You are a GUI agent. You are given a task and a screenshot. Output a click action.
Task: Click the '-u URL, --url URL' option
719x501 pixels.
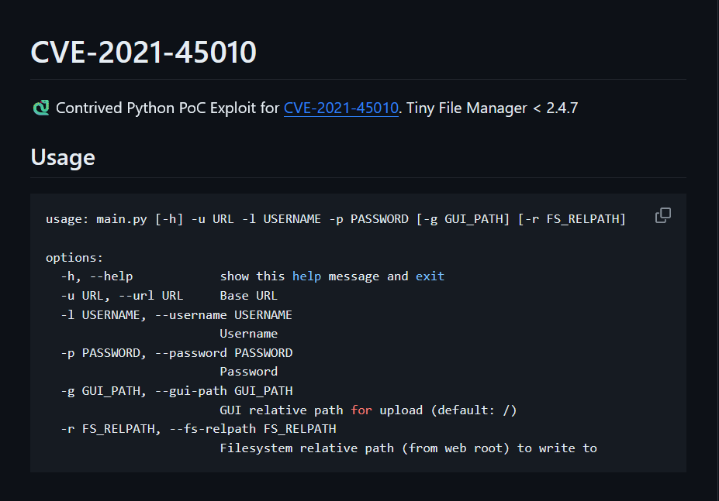122,296
